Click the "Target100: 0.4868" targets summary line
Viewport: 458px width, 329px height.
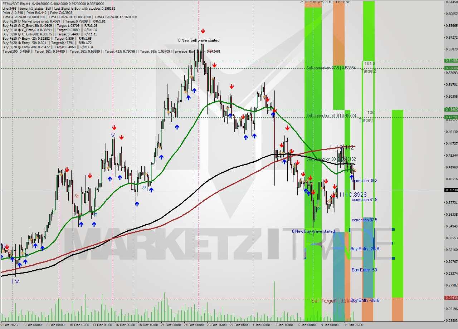pos(111,51)
